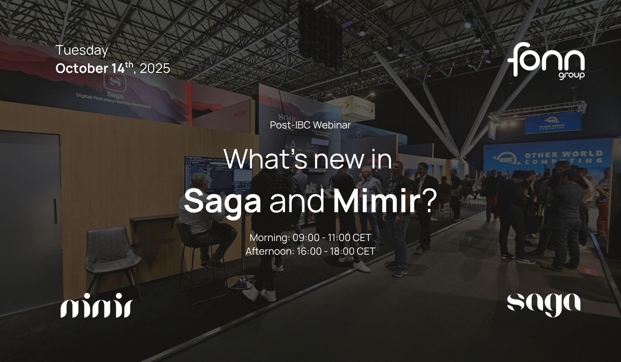Click the "What's new in" heading
The image size is (621, 362).
(x=308, y=159)
